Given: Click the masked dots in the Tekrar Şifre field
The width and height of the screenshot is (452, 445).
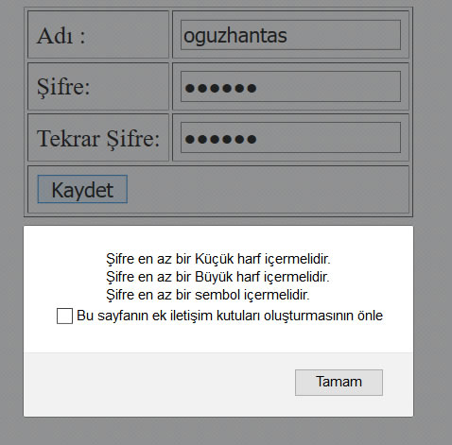Looking at the screenshot, I should 220,139.
